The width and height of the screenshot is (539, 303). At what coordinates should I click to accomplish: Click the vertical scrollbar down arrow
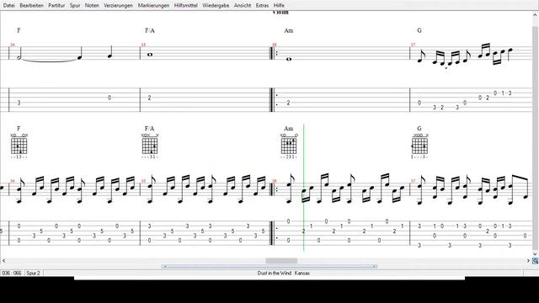pos(536,254)
